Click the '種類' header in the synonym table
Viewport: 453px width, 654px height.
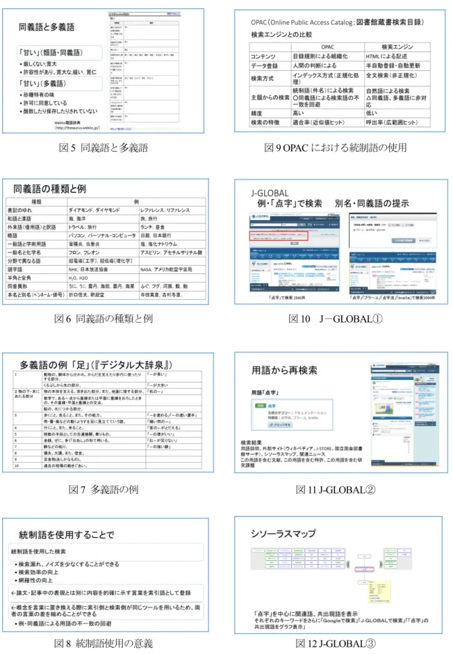pyautogui.click(x=37, y=202)
